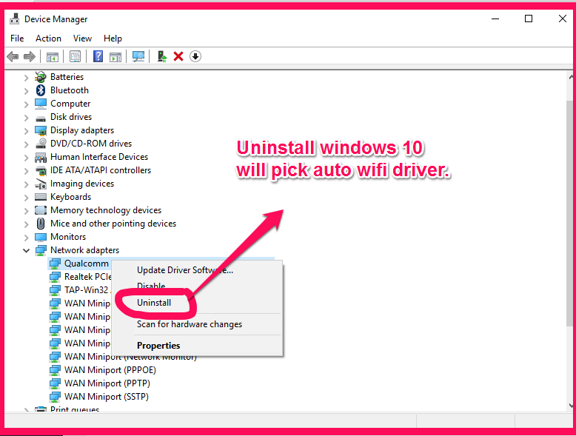Select the Display adapters category icon
The image size is (576, 436).
pos(41,130)
